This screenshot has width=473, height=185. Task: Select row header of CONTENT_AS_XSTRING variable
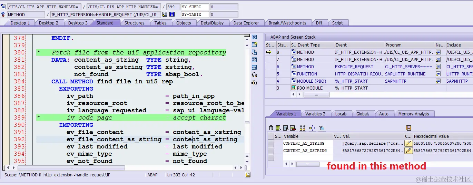[x=271, y=151]
